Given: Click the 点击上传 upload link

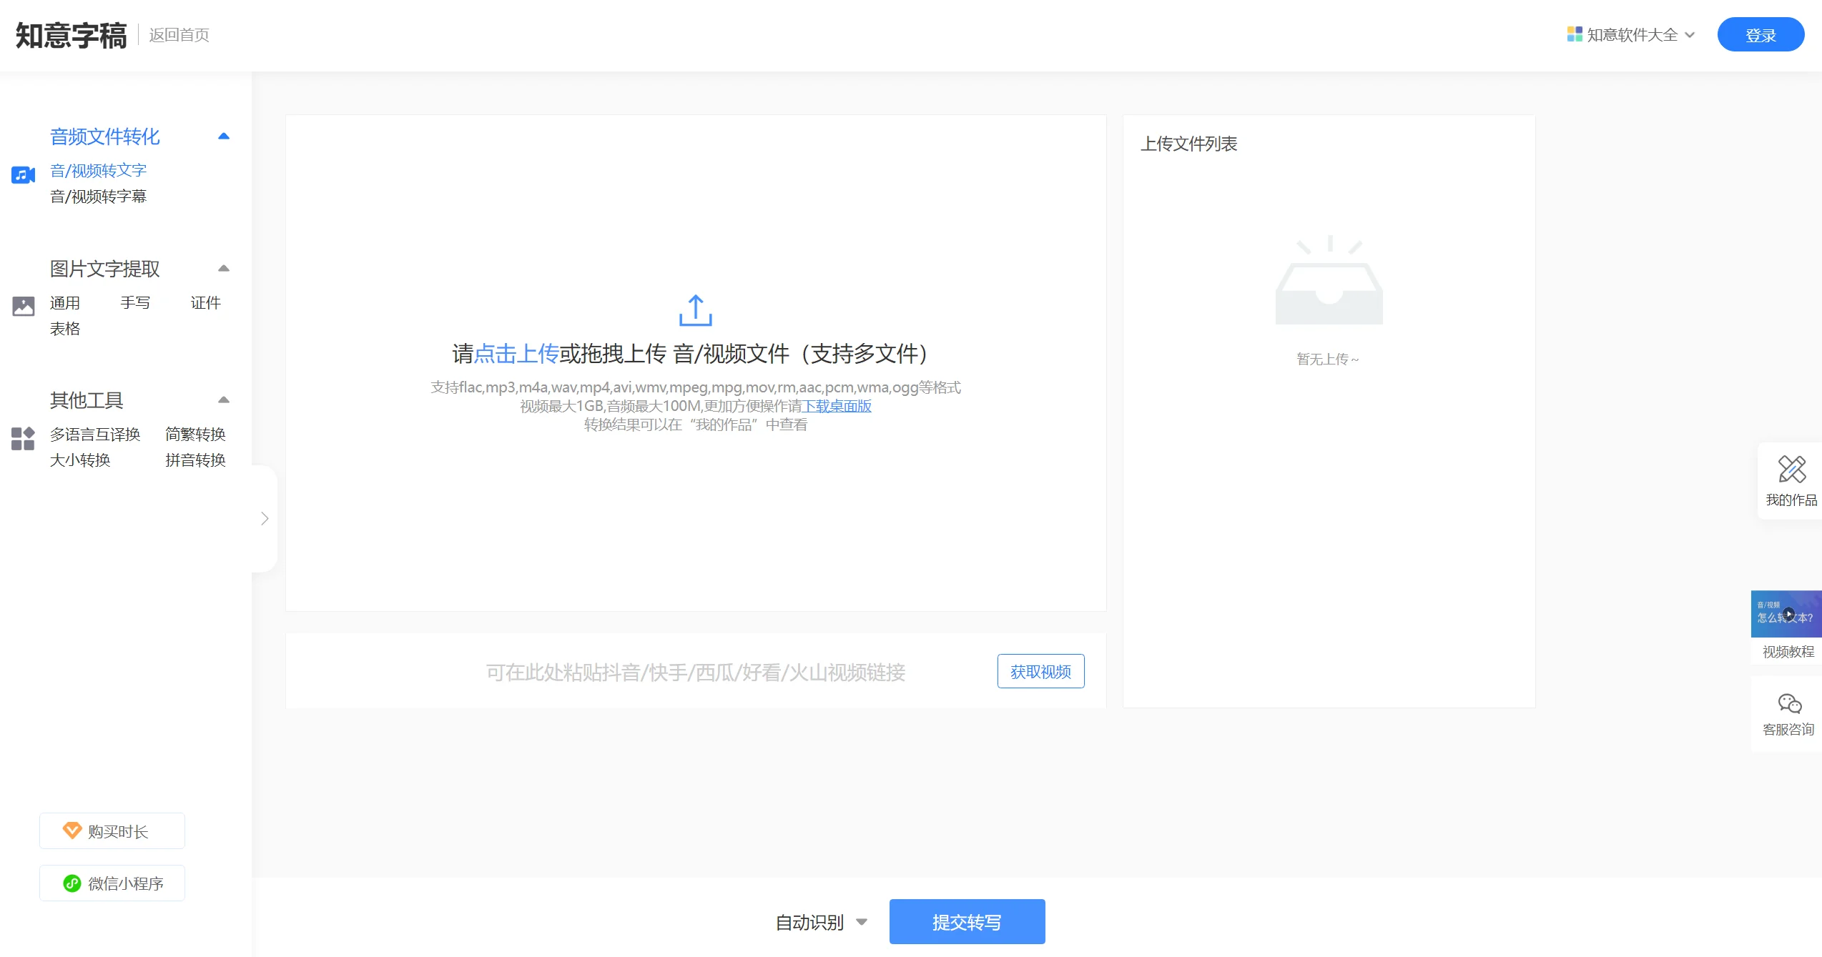Looking at the screenshot, I should pyautogui.click(x=515, y=354).
